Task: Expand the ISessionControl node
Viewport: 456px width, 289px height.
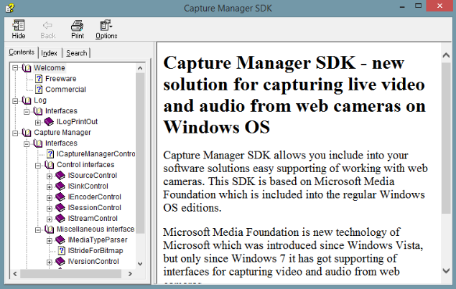Action: click(49, 208)
